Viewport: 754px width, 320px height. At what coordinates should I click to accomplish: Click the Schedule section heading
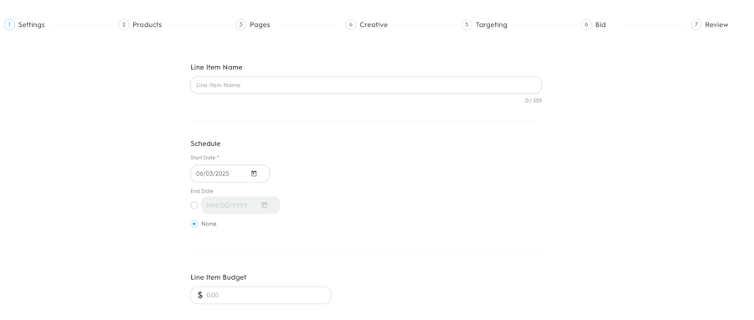click(205, 143)
